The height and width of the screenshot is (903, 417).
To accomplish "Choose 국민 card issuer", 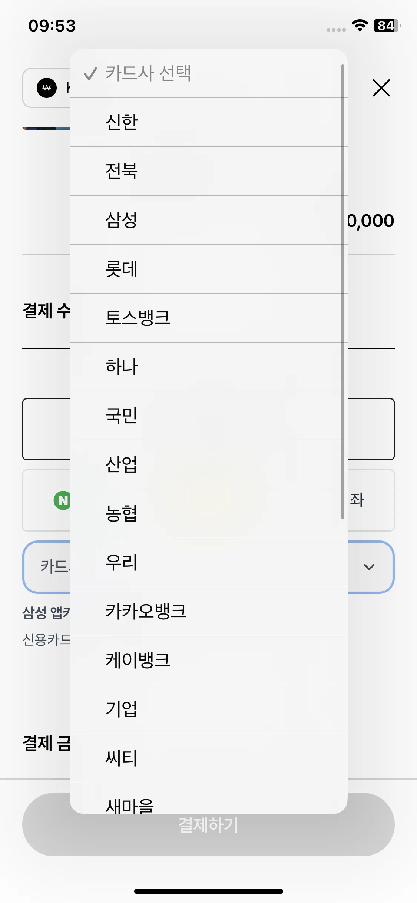I will tap(208, 416).
